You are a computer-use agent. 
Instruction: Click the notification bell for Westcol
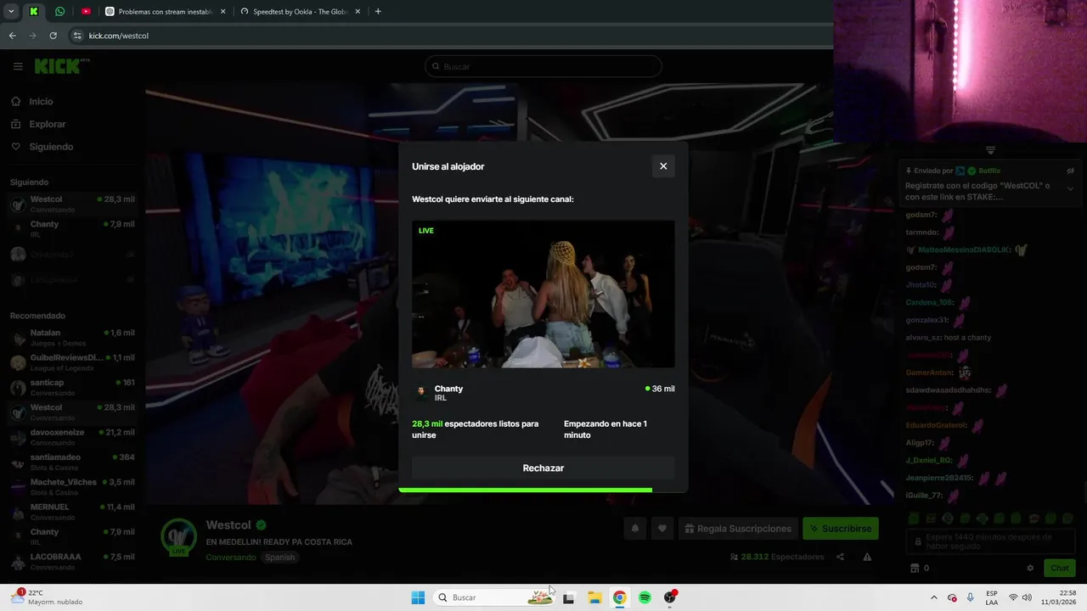coord(634,529)
